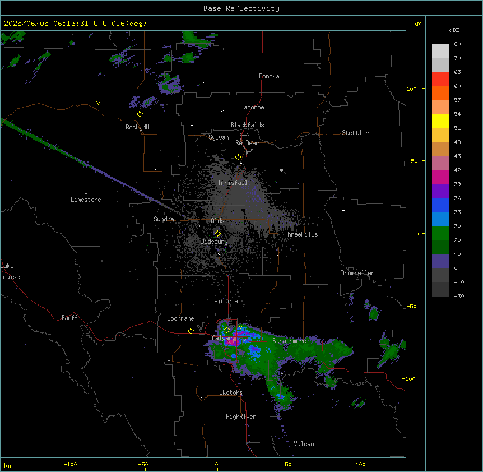The width and height of the screenshot is (483, 472).
Task: Click the asterisk marker above Limestone
Action: 86,194
